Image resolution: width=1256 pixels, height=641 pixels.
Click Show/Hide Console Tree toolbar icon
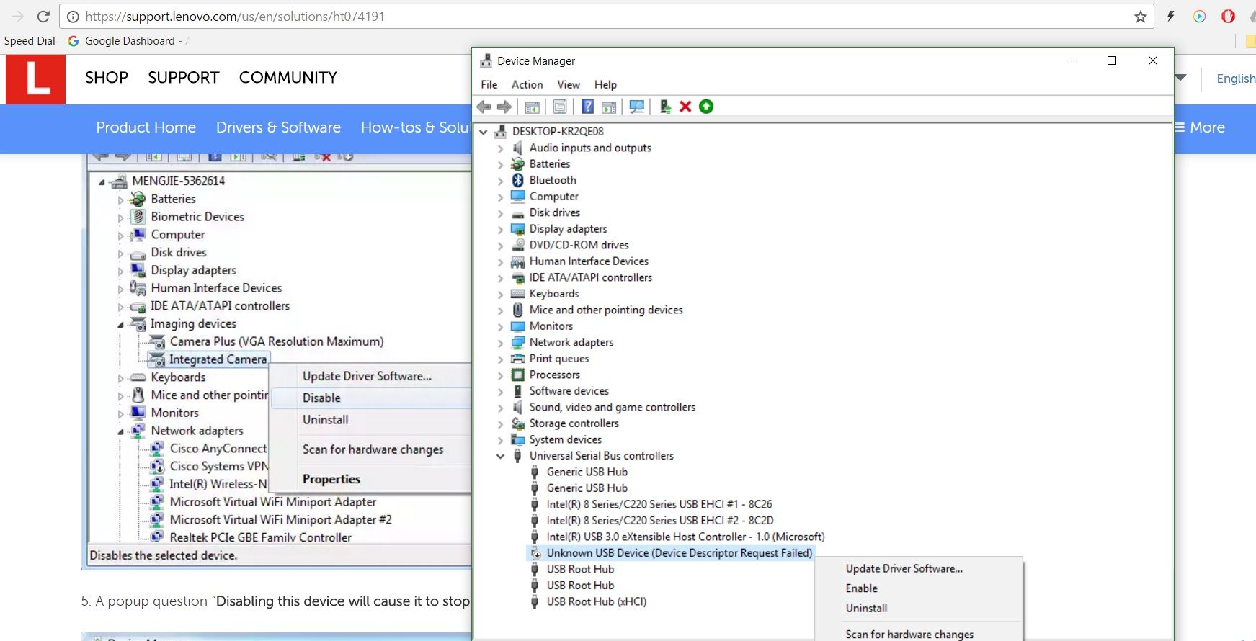pos(532,107)
